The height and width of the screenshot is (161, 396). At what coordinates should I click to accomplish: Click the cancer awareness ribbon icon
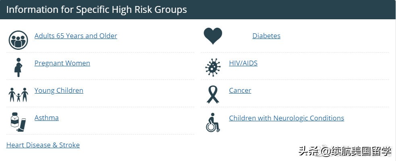coord(212,94)
